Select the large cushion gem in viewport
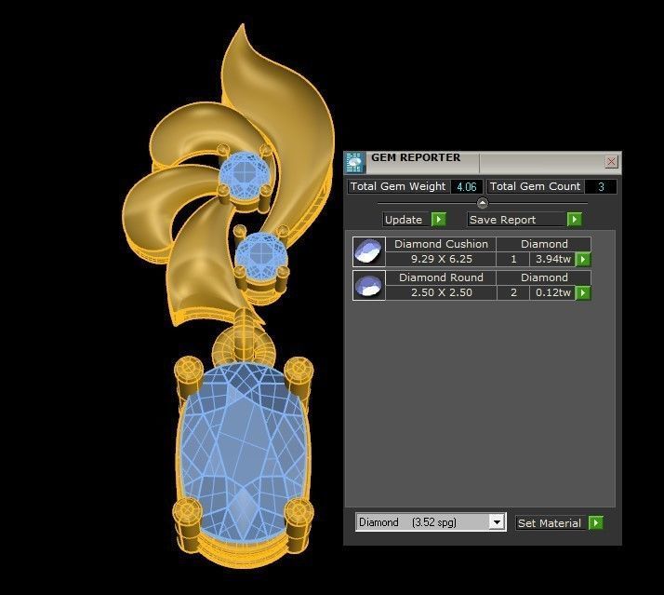Image resolution: width=664 pixels, height=595 pixels. point(243,453)
